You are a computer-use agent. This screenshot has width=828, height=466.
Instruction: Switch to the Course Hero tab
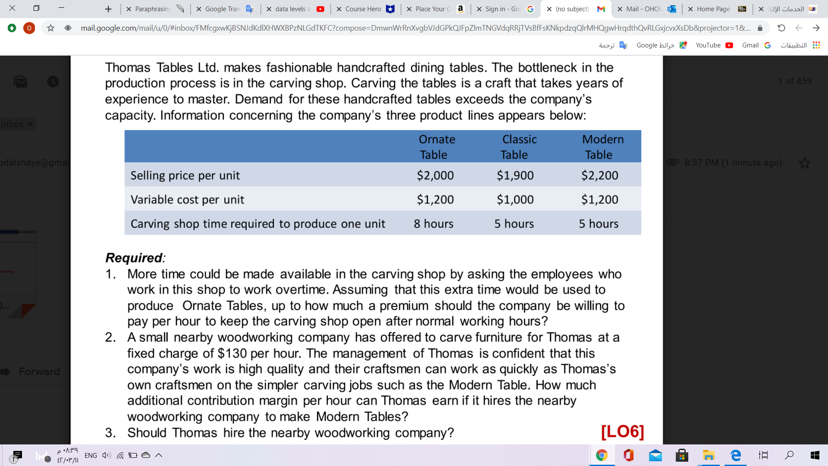point(364,9)
